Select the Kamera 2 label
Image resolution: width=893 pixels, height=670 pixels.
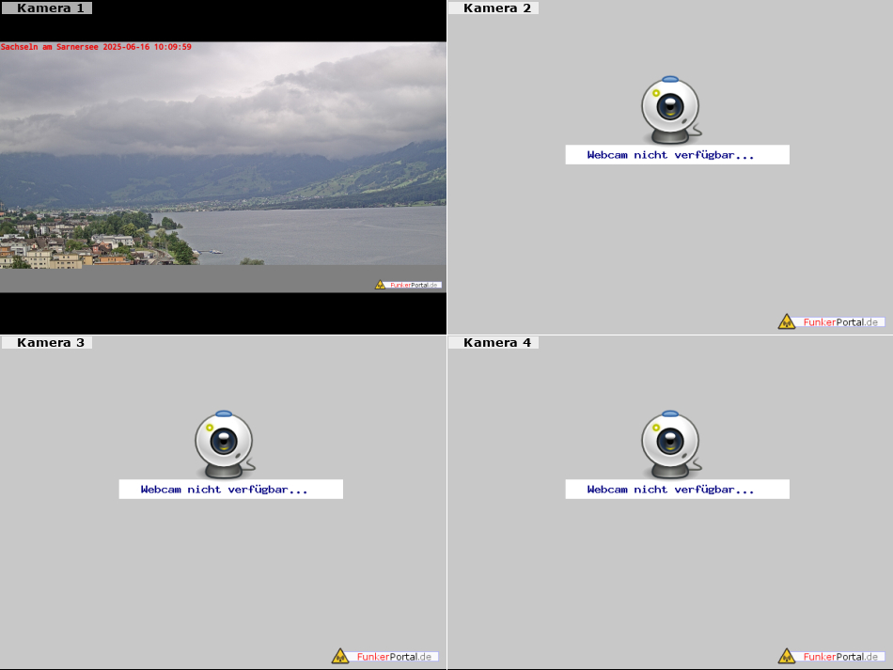[493, 8]
